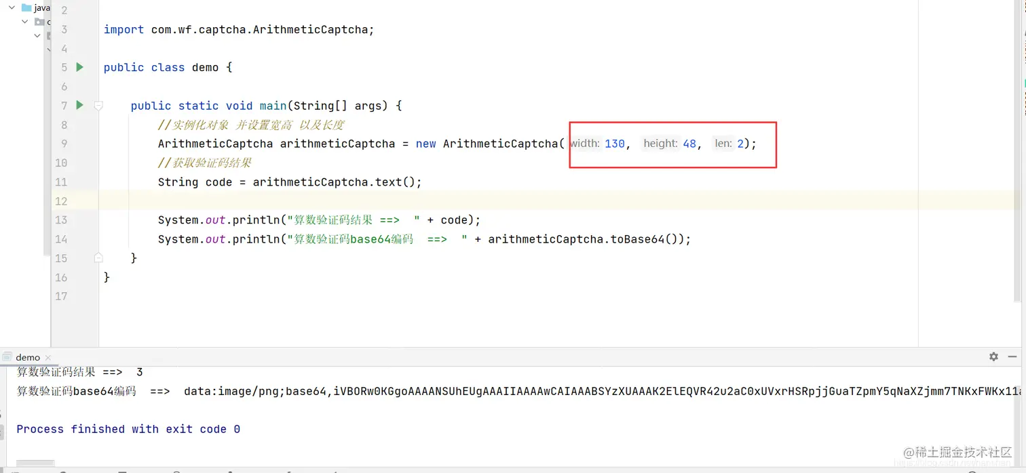Collapse the main method fold marker at line 7

tap(98, 106)
